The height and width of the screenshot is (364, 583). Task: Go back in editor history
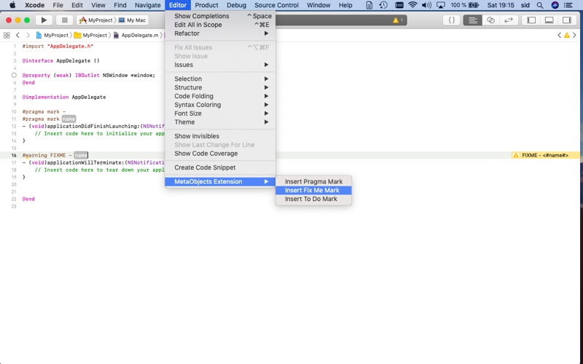coord(17,35)
